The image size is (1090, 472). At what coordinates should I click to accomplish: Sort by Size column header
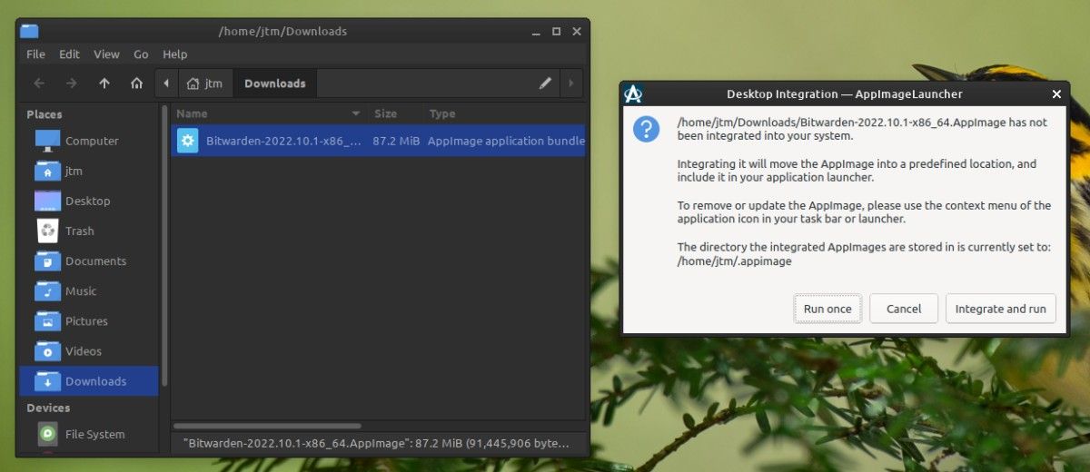coord(396,113)
